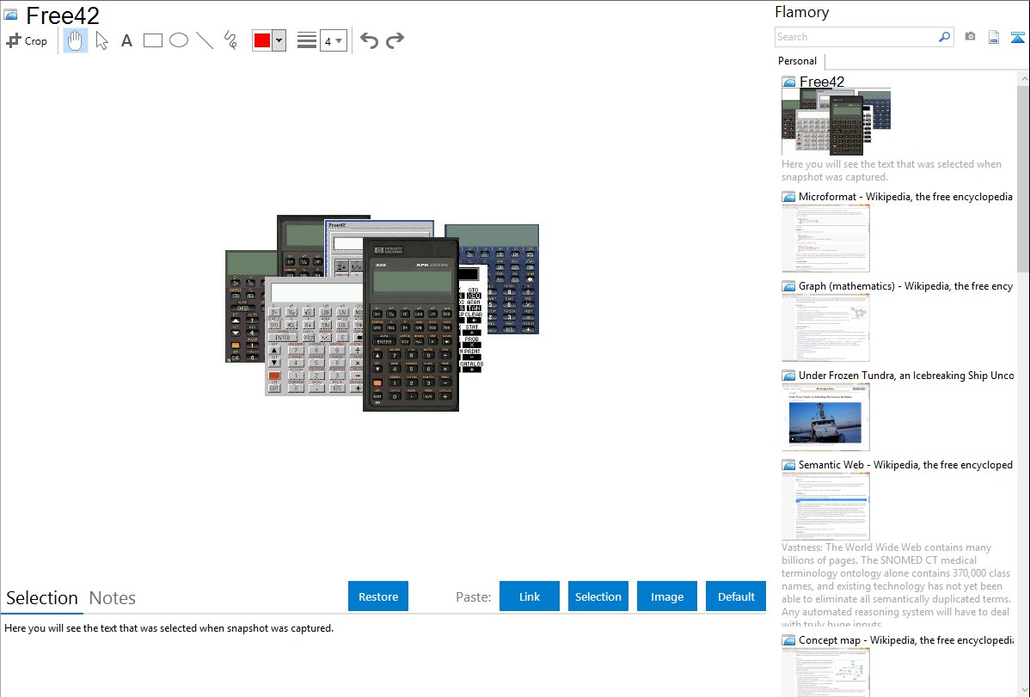Undo the last edit
Image resolution: width=1030 pixels, height=697 pixels.
click(369, 40)
